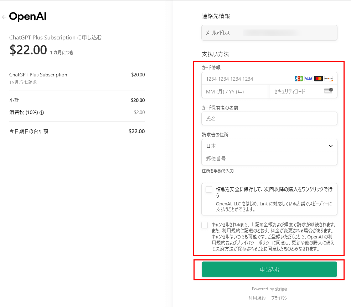Focus the cardholder name 氏名 field
The image size is (351, 307).
point(269,119)
